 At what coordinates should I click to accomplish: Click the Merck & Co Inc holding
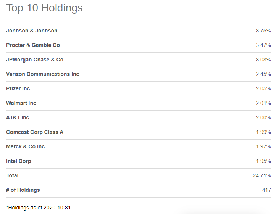(x=25, y=146)
